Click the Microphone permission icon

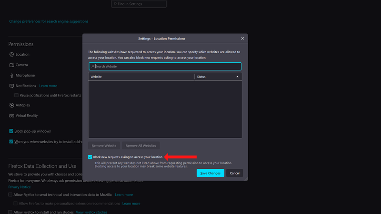11,76
